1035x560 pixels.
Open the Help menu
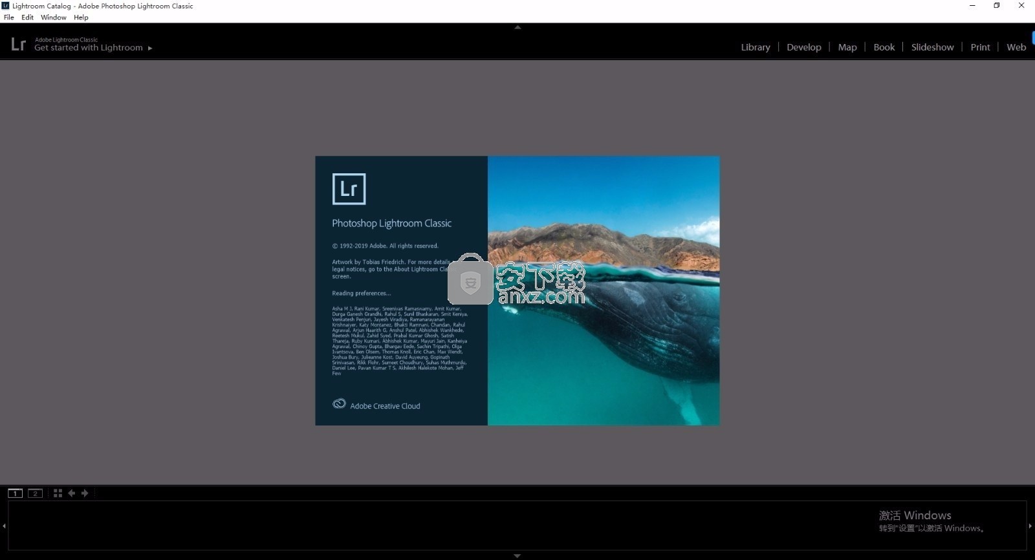(x=81, y=17)
